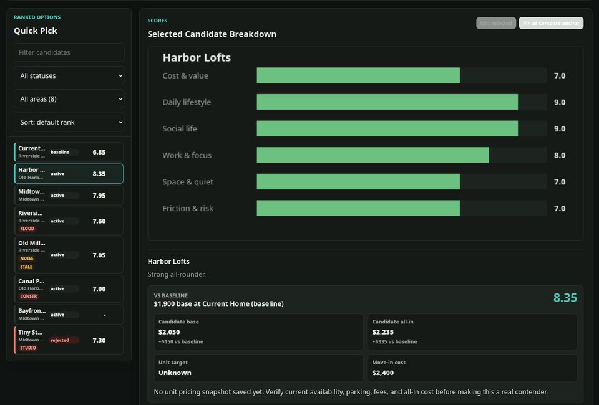The height and width of the screenshot is (405, 599).
Task: Click the +$335 vs baseline text
Action: click(394, 341)
